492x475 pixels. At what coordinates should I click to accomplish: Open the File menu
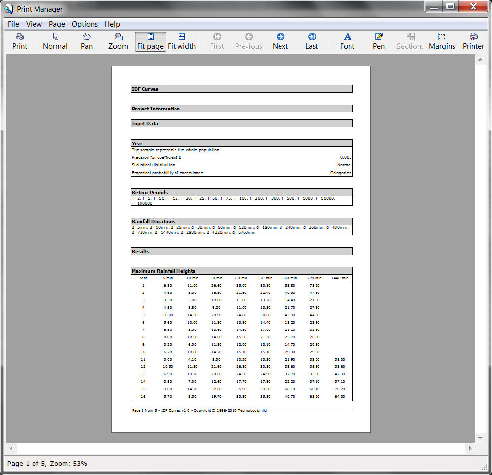click(13, 24)
